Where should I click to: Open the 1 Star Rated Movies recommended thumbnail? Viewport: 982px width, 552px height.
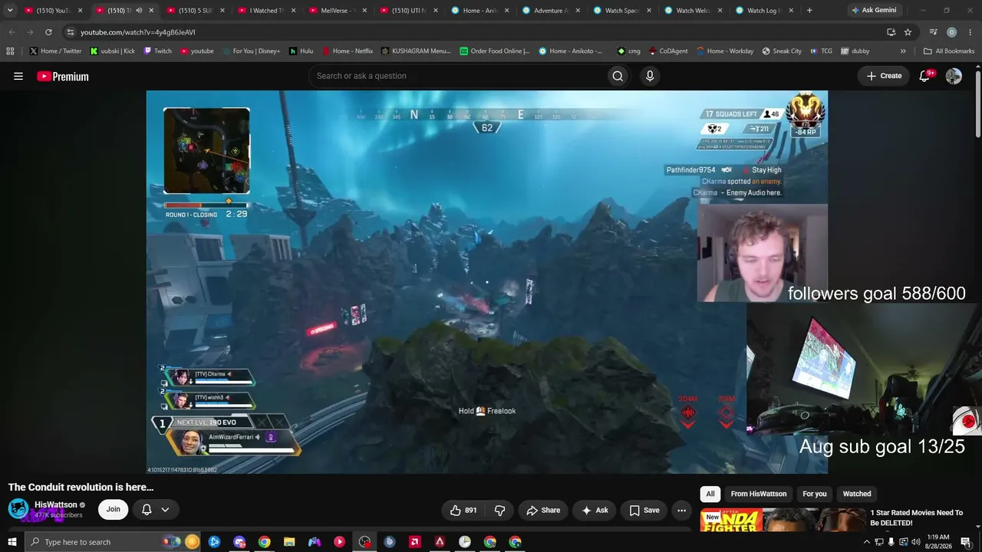781,519
